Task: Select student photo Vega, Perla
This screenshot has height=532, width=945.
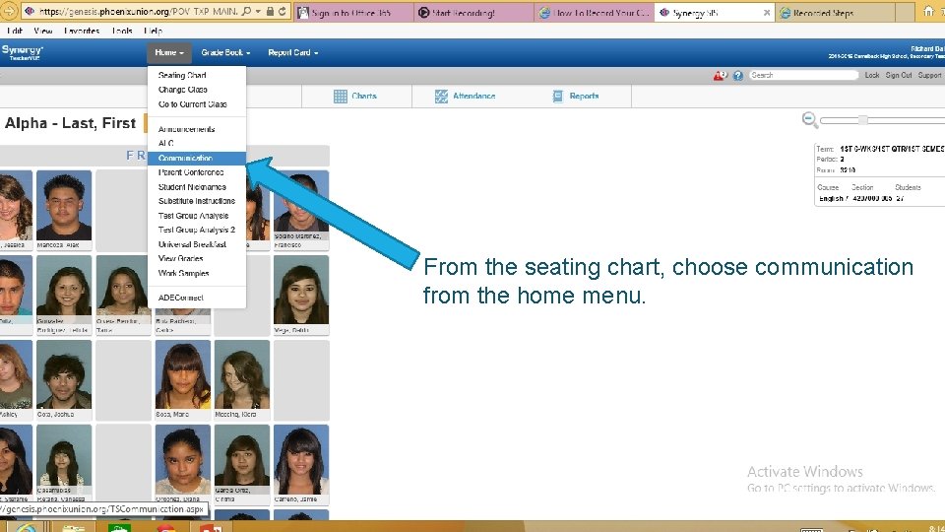Action: [x=301, y=295]
